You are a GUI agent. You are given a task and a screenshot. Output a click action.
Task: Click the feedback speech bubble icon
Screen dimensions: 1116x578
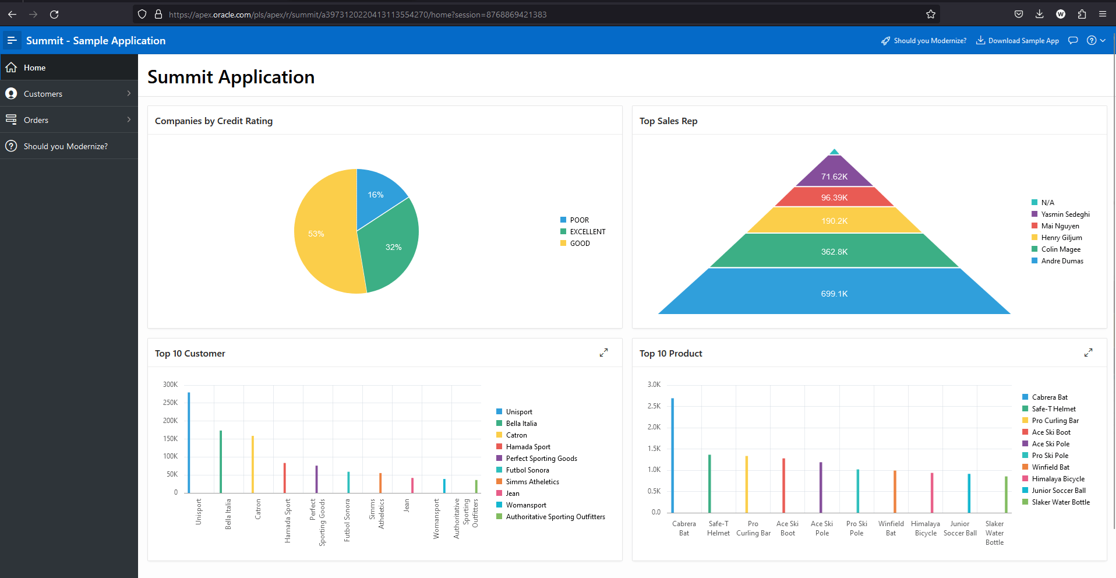tap(1073, 40)
